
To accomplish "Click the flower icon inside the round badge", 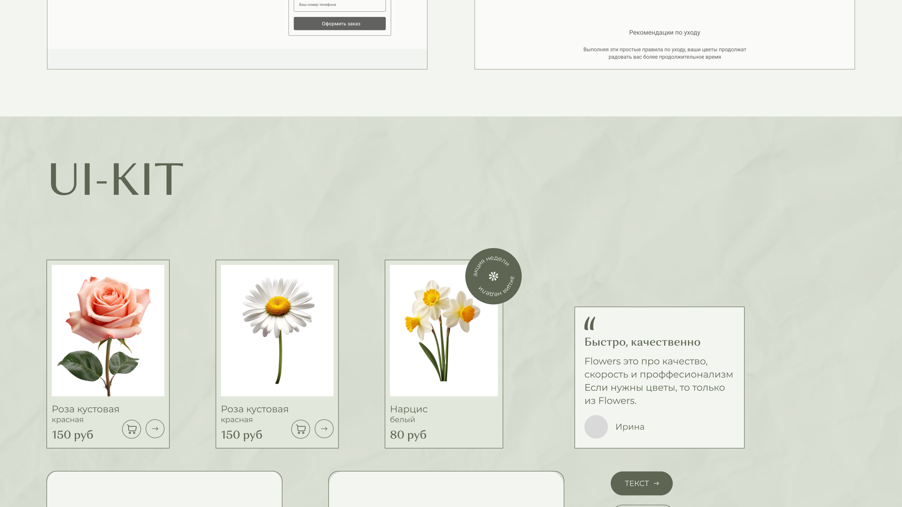I will pos(493,276).
